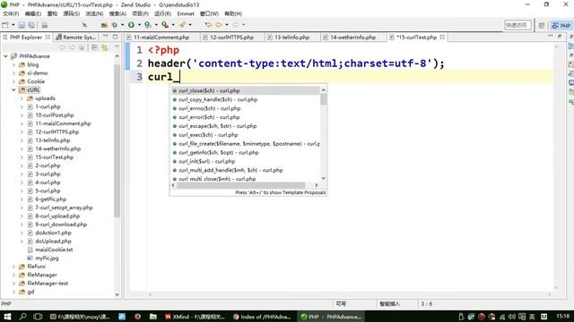Open 10-curlPost.php in explorer tree
574x322 pixels.
[x=55, y=115]
